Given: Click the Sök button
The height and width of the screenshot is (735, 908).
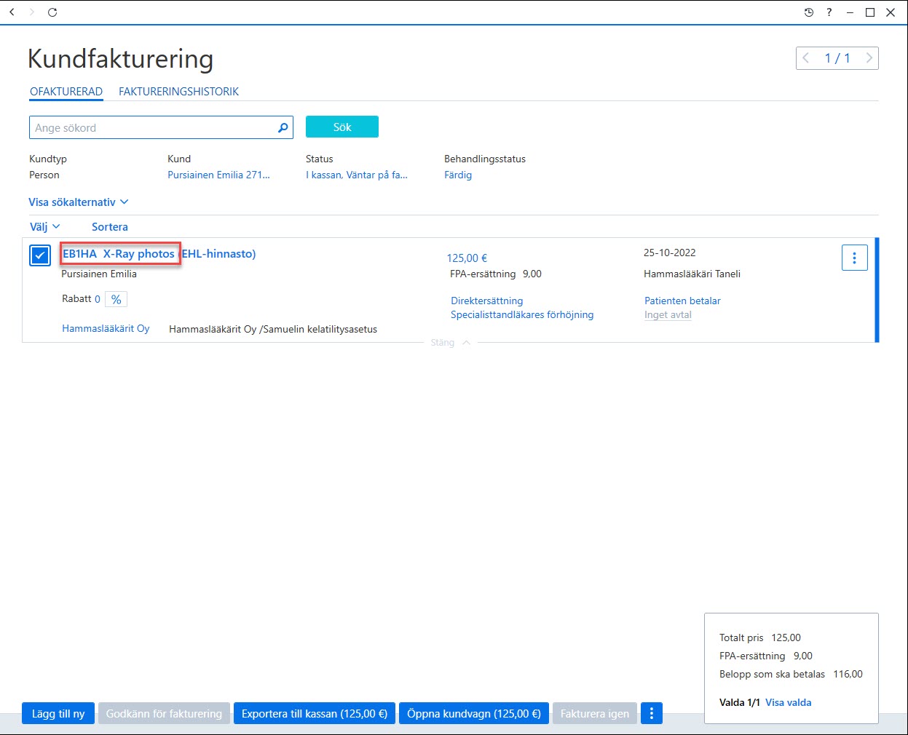Looking at the screenshot, I should (x=342, y=127).
